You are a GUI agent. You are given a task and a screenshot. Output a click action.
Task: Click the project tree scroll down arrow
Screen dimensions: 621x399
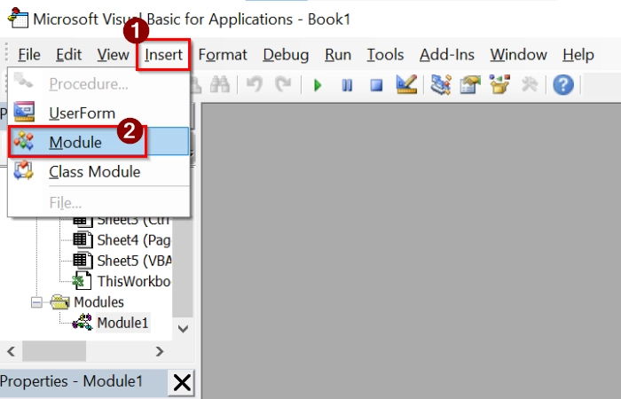pos(183,329)
